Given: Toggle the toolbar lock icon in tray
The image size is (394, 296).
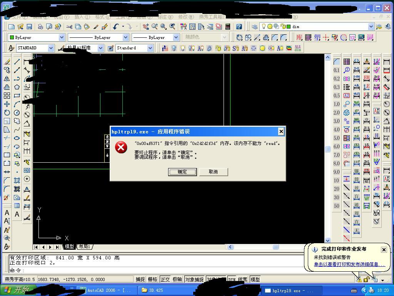Looking at the screenshot, I should click(x=367, y=279).
